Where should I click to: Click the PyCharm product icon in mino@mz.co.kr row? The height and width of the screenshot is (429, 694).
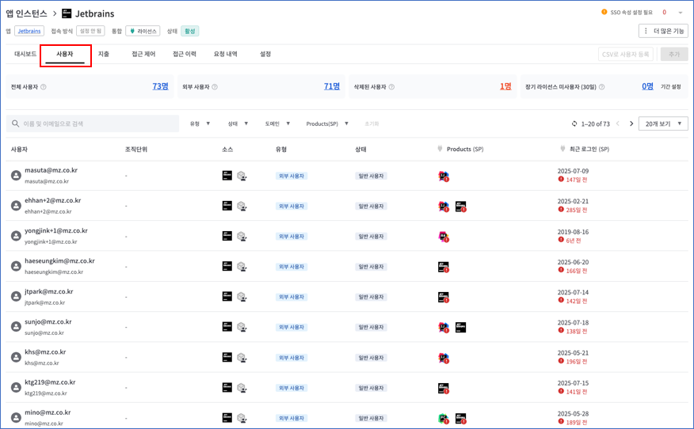pos(444,419)
